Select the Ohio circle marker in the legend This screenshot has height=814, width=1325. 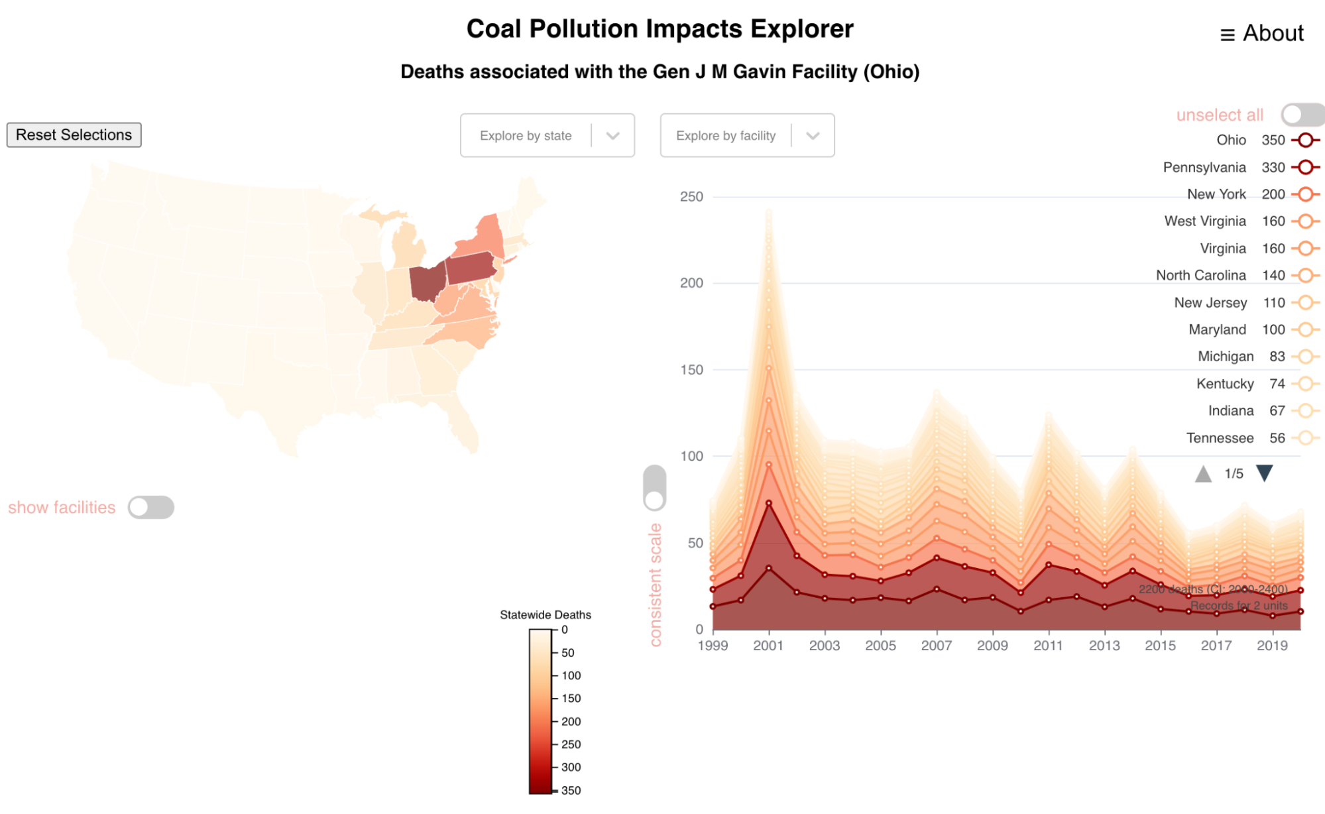(1304, 140)
